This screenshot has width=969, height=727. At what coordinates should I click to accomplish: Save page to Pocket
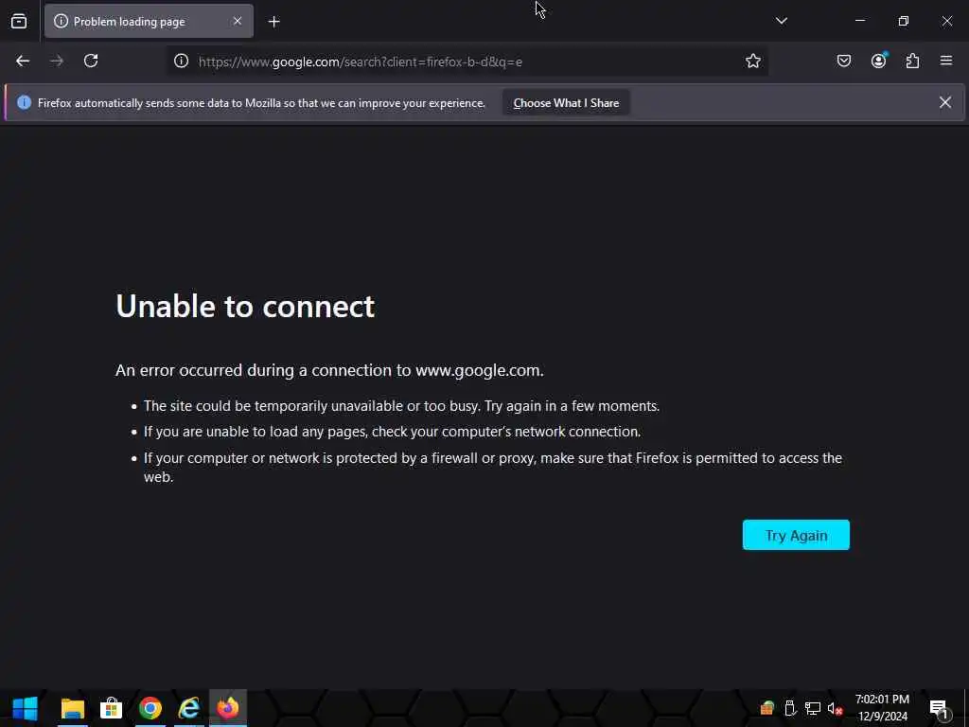[844, 61]
